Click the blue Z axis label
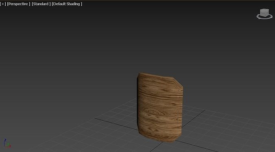 5,140
